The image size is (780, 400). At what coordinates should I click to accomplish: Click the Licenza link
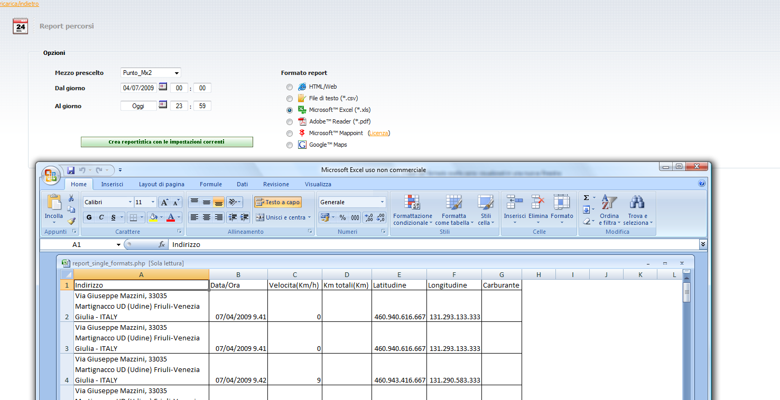click(x=378, y=133)
